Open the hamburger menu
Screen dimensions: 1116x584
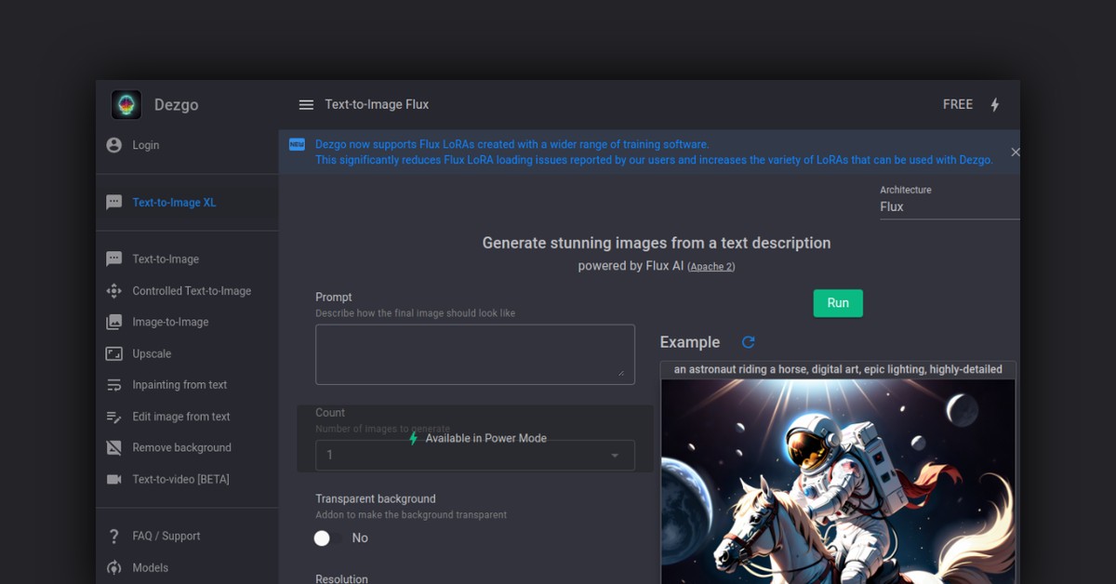click(306, 105)
